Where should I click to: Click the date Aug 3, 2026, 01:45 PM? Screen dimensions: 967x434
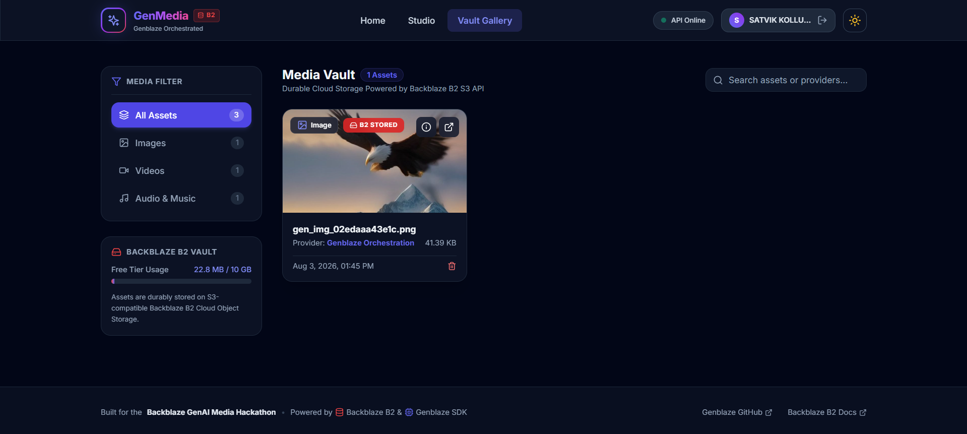(x=333, y=266)
